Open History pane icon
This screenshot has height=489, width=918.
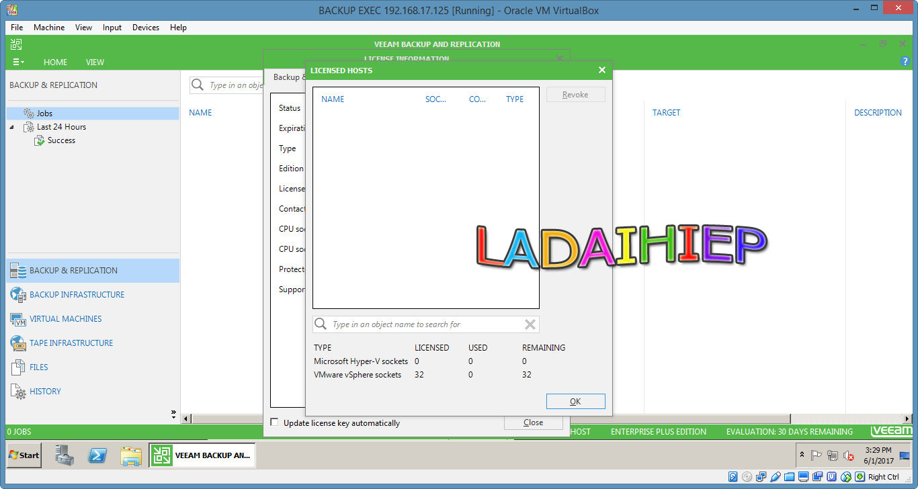point(18,392)
